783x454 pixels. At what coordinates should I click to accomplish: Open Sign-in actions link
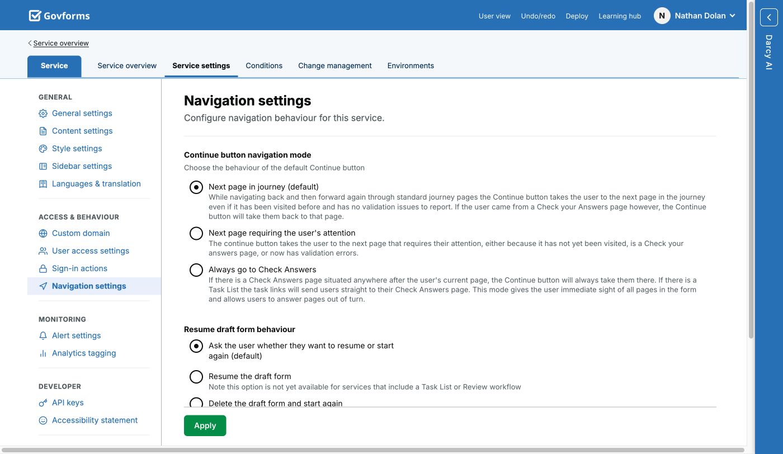pos(79,268)
